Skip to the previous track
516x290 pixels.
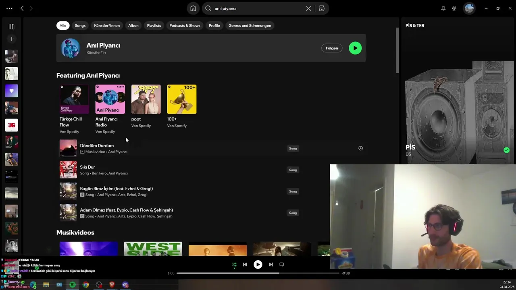pyautogui.click(x=245, y=265)
